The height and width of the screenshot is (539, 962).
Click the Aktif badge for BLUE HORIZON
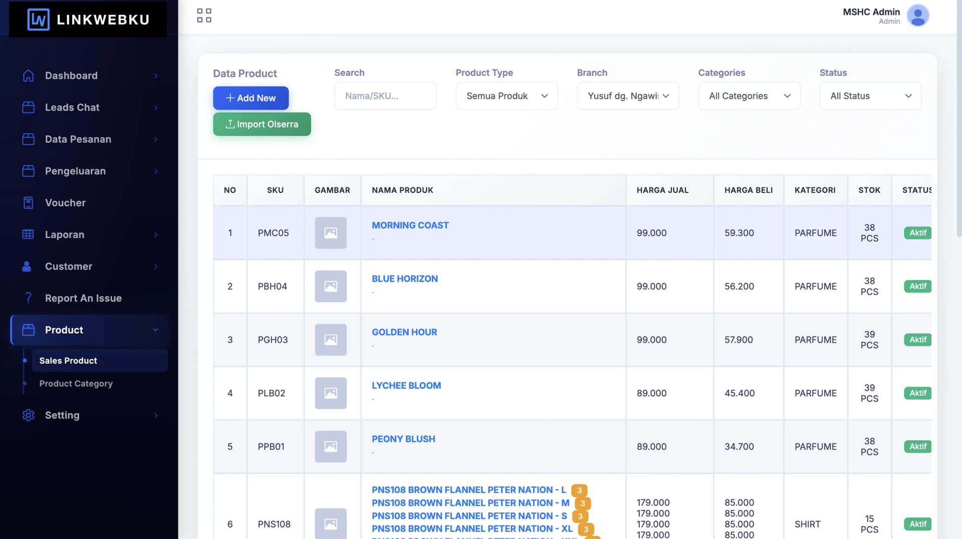point(917,286)
